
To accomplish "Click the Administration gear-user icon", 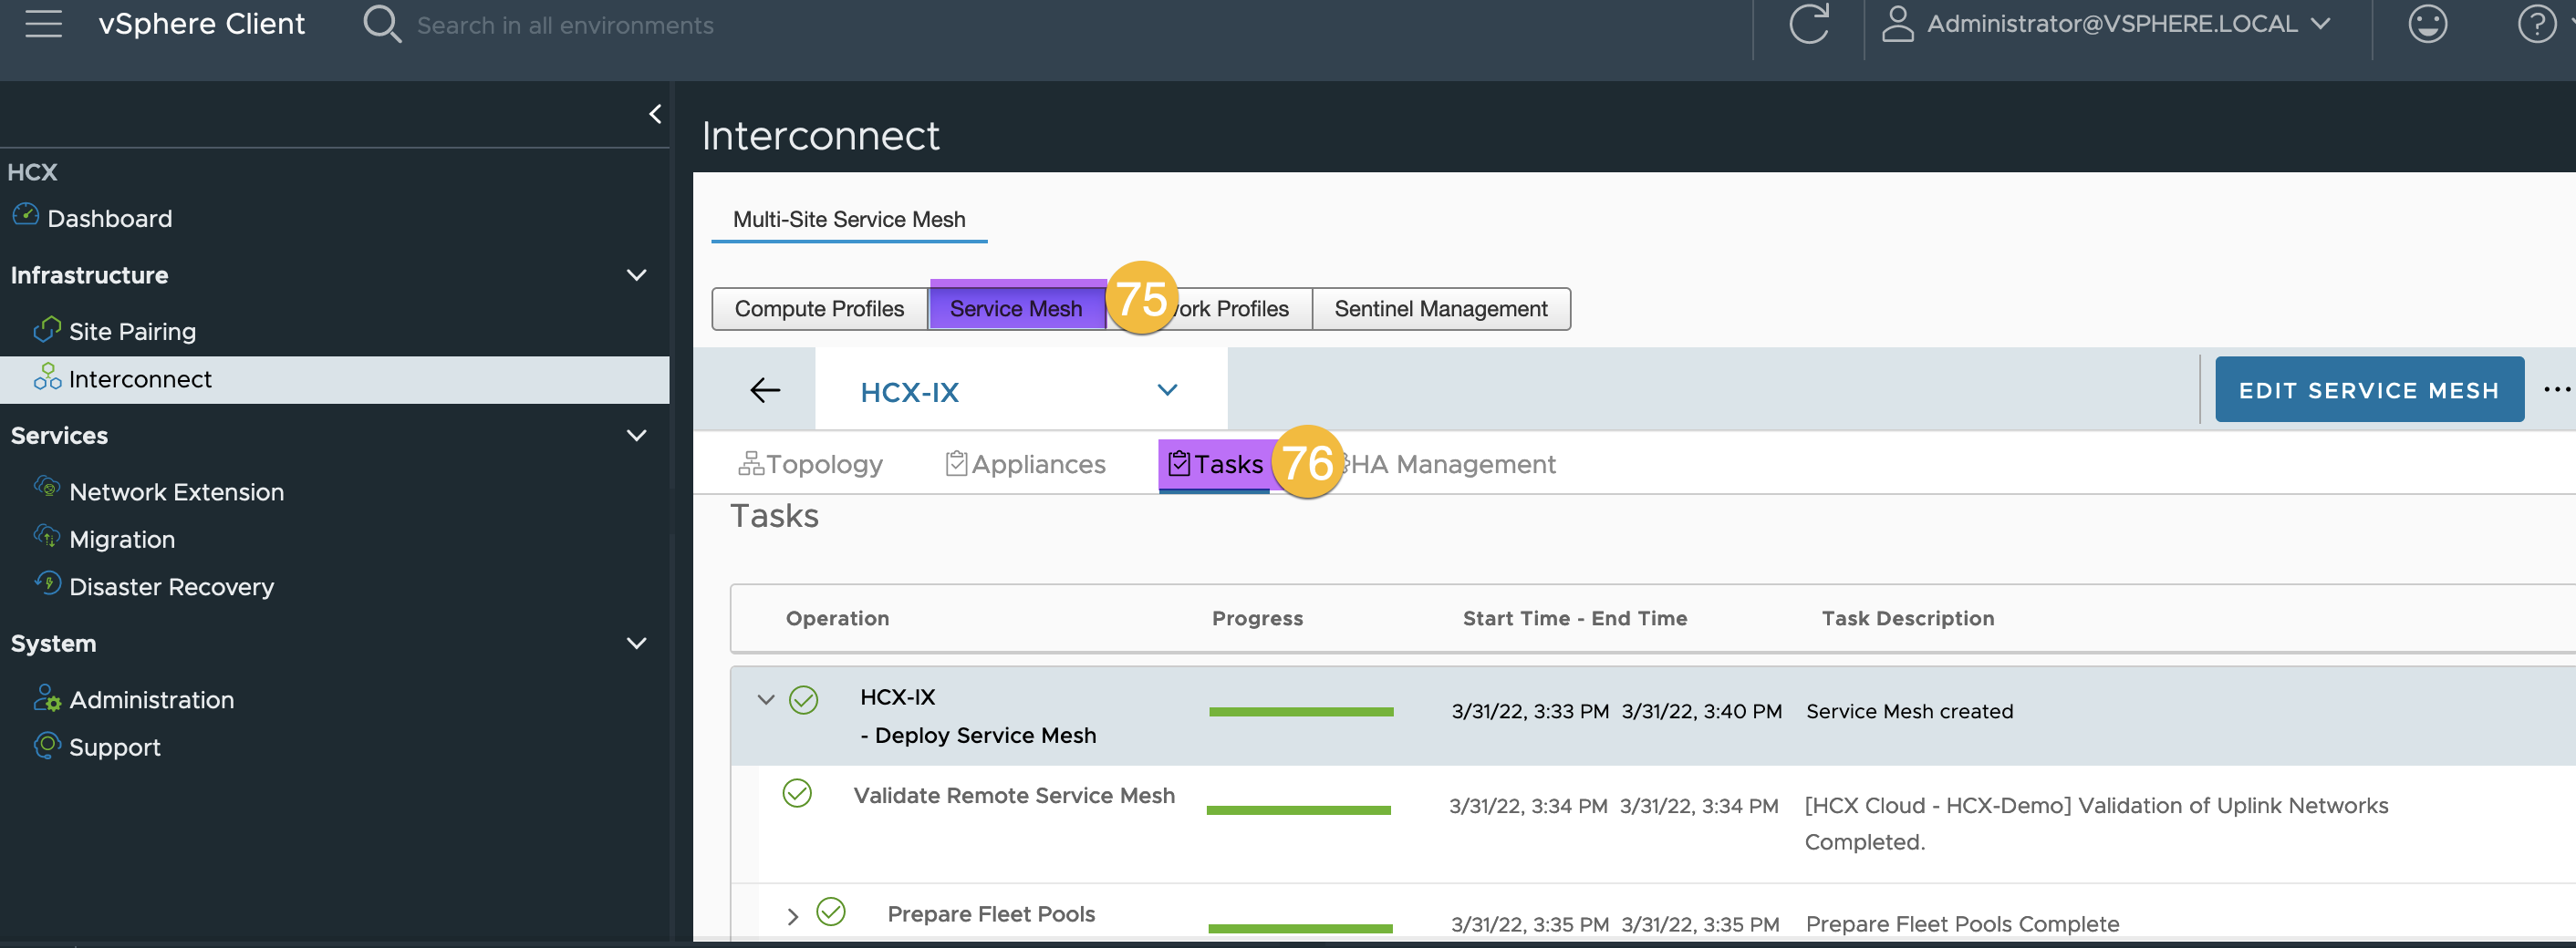I will tap(47, 697).
